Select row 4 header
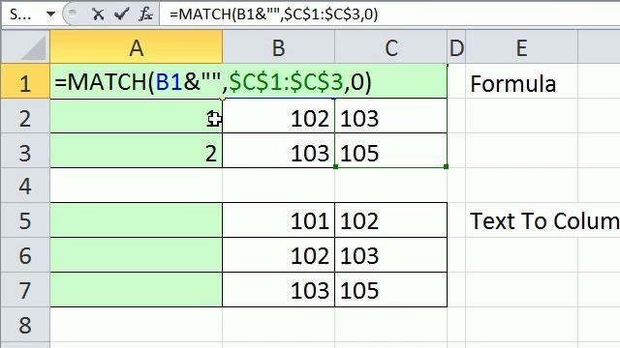620x348 pixels. [x=25, y=185]
